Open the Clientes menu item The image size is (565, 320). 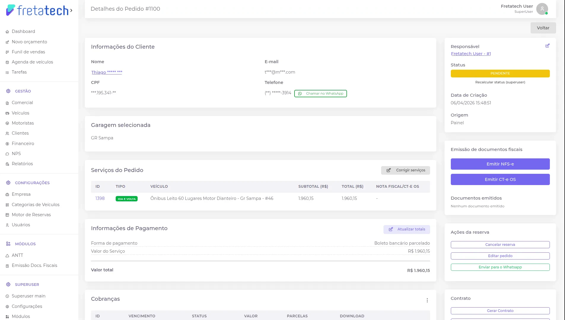[x=20, y=133]
